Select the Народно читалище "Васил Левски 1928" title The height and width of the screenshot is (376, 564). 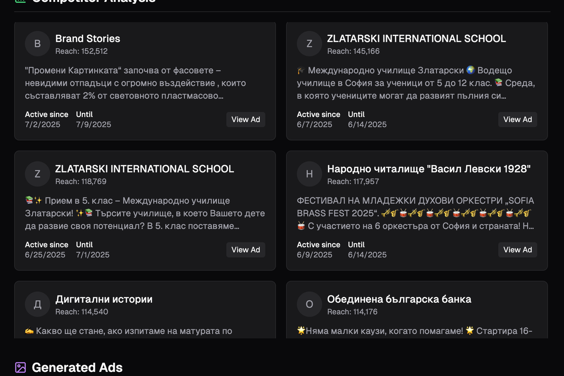point(429,169)
